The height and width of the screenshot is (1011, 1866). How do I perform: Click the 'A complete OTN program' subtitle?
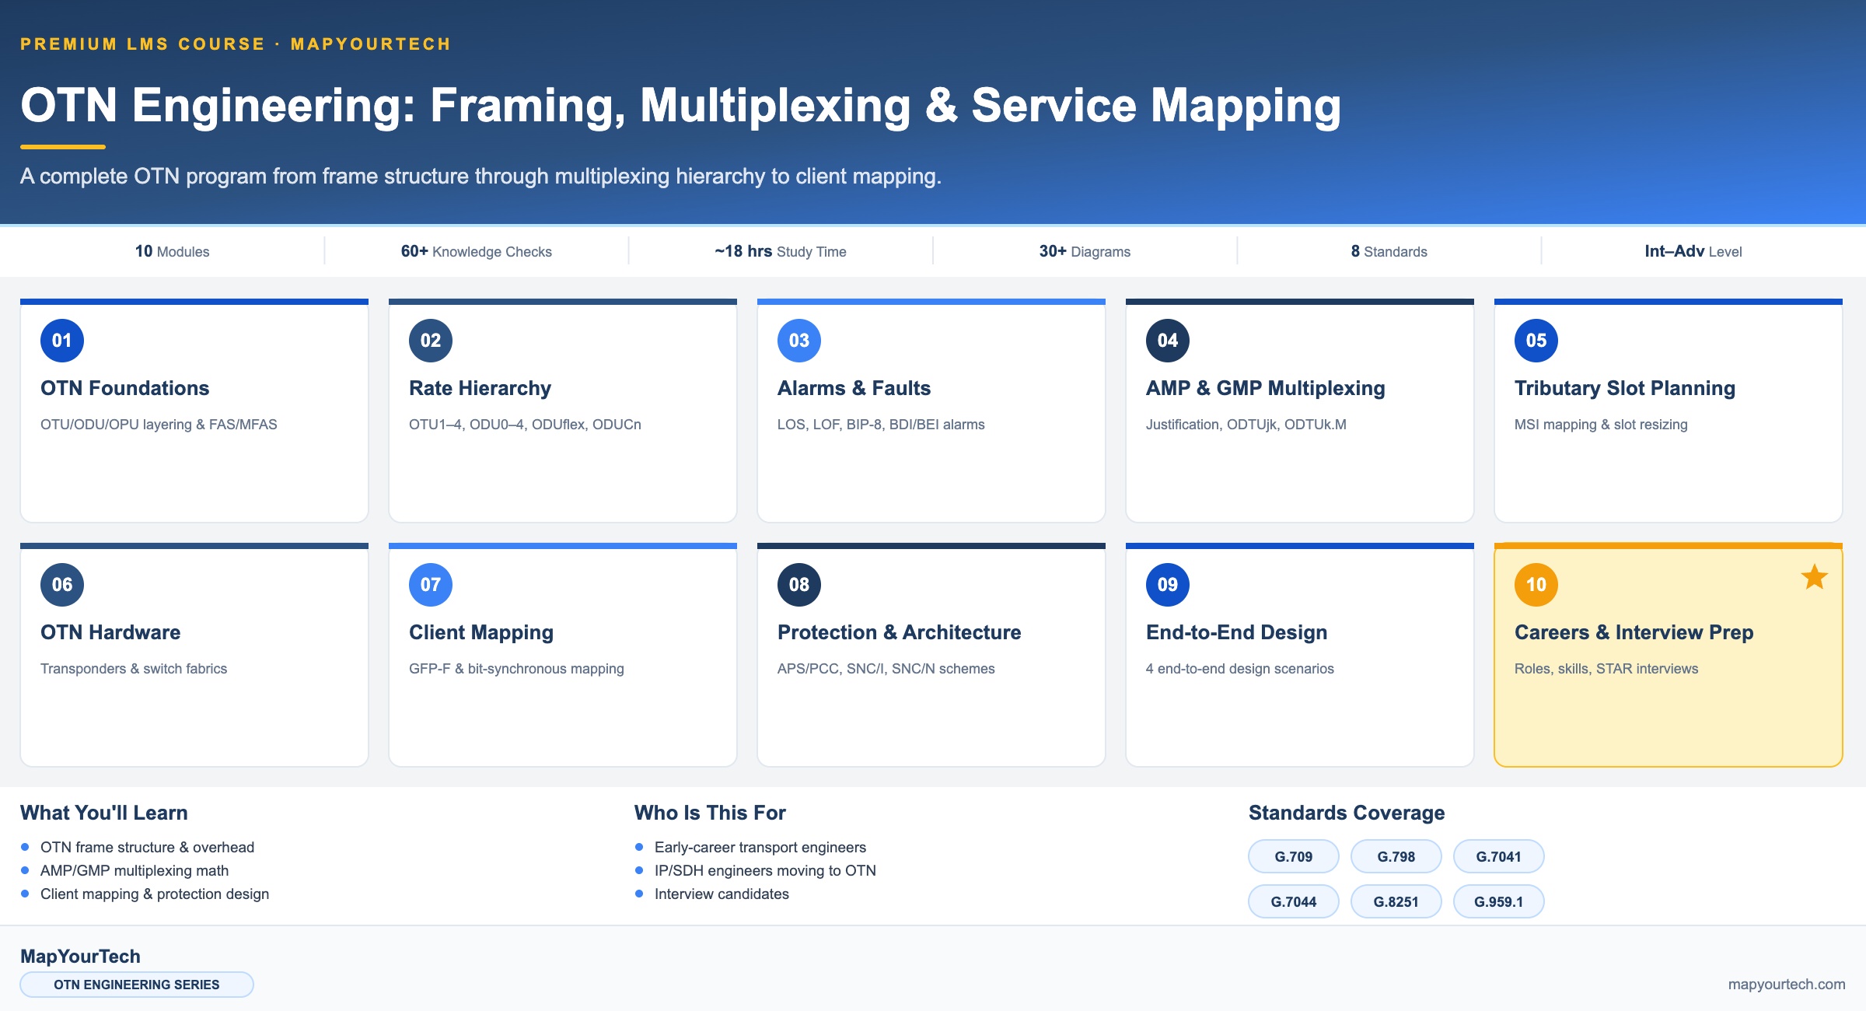tap(480, 177)
